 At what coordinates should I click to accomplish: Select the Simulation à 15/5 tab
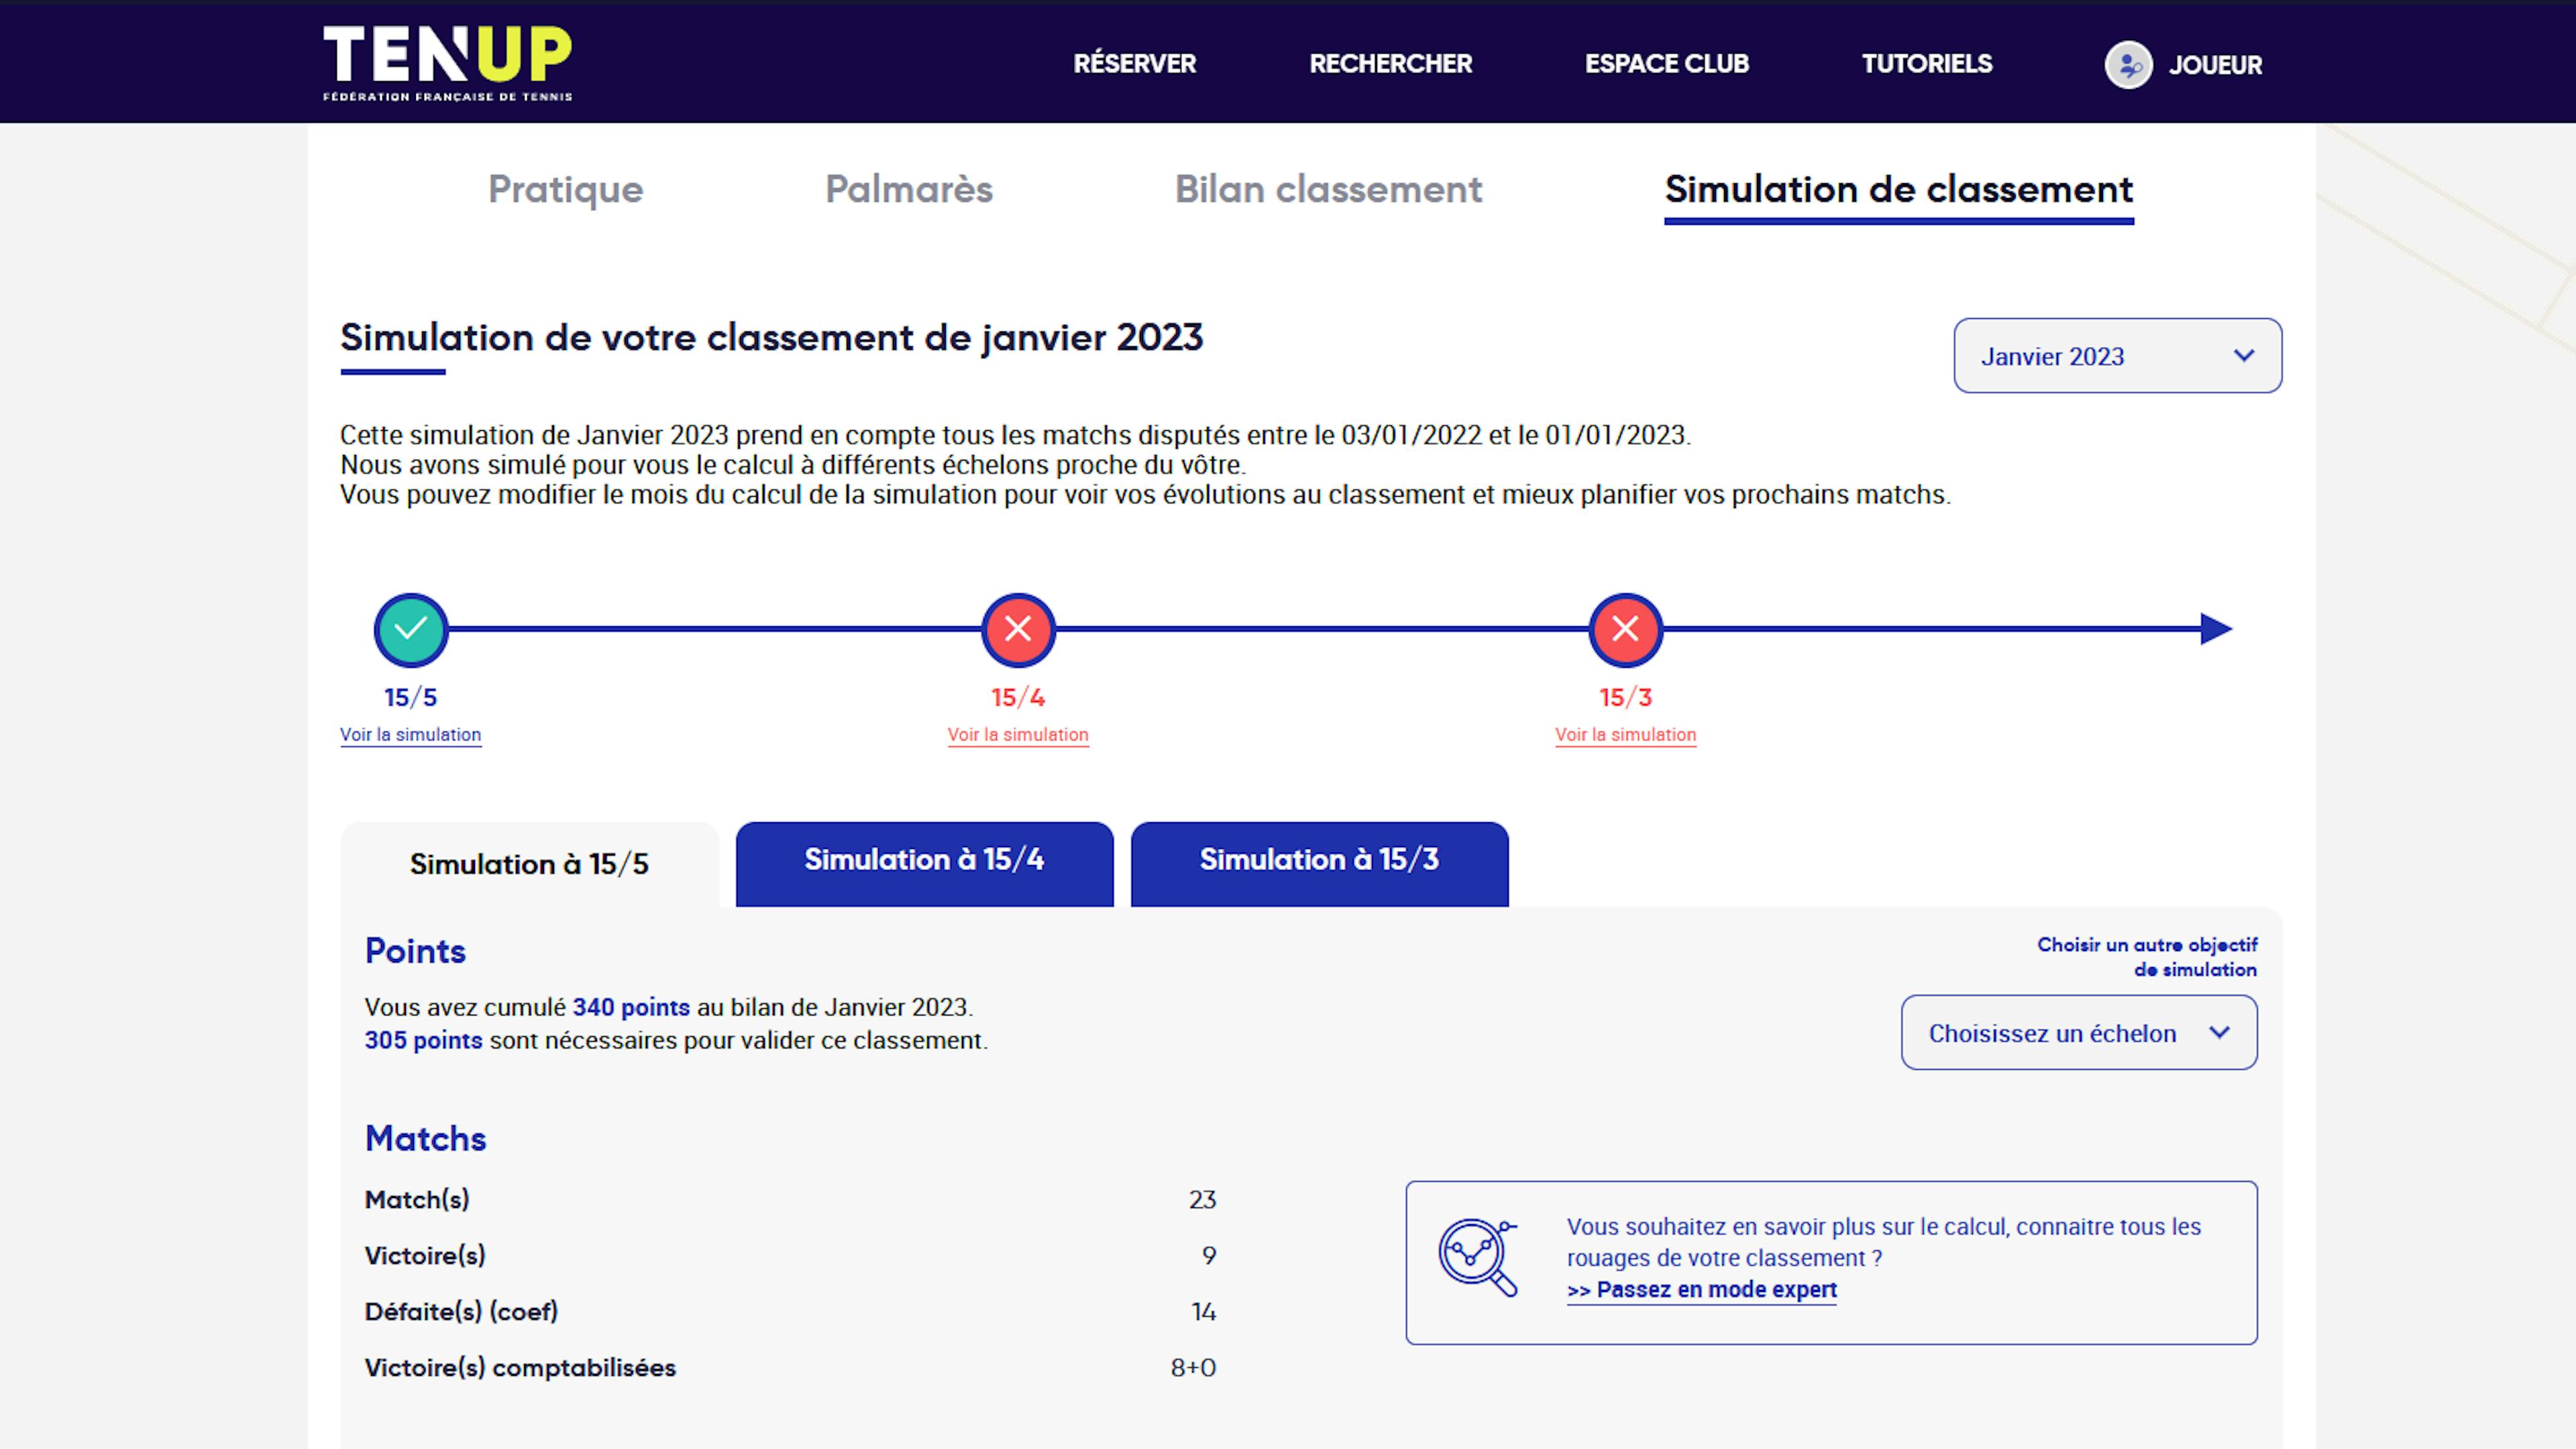529,864
